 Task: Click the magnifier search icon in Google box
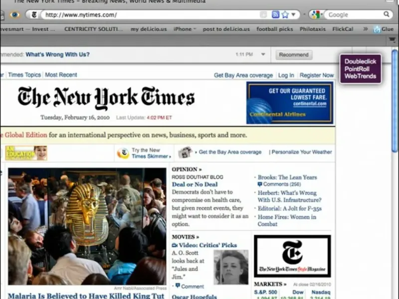click(386, 14)
